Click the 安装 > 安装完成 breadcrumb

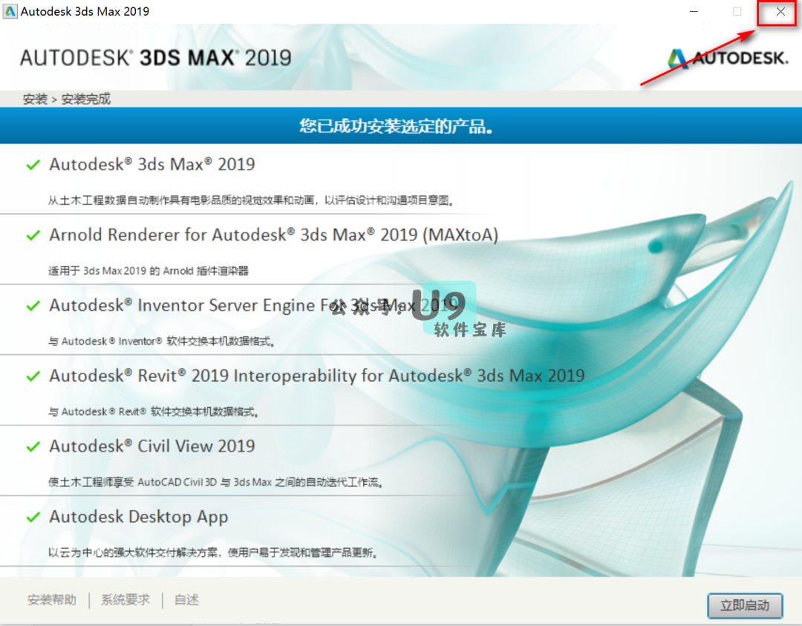67,99
